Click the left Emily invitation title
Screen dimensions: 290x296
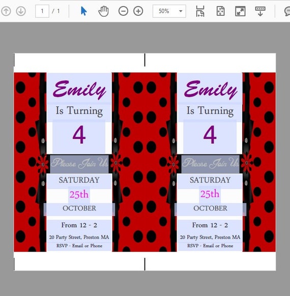click(x=79, y=90)
